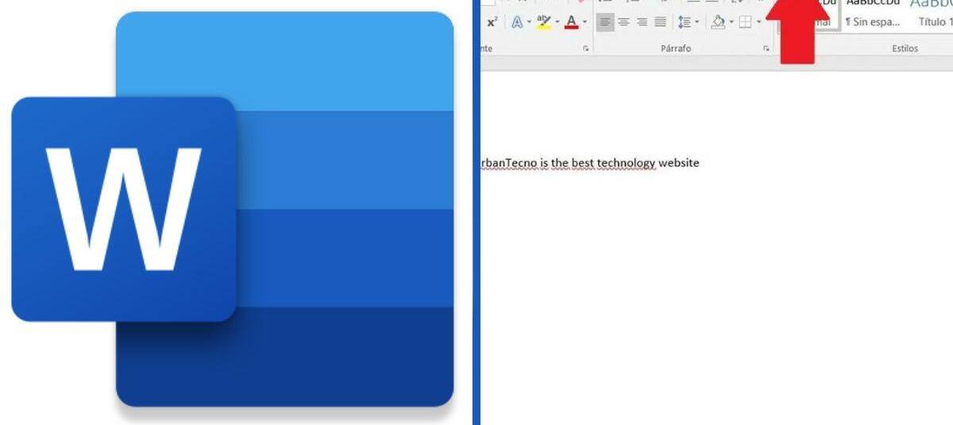The width and height of the screenshot is (953, 425).
Task: Expand the borders dropdown arrow
Action: tap(758, 22)
